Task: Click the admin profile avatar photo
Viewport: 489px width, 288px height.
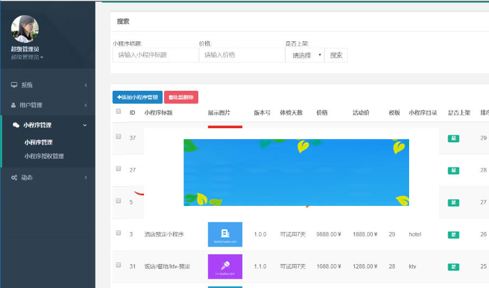Action: point(25,29)
